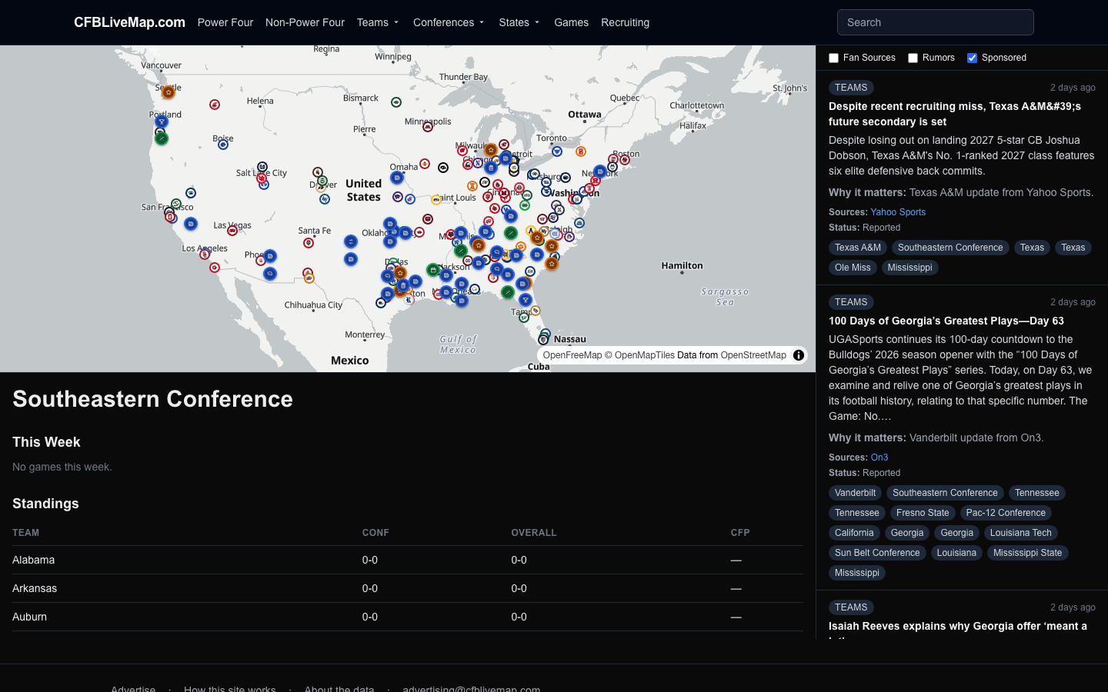The image size is (1108, 692).
Task: Click the navy marker north of San Francisco
Action: (191, 193)
